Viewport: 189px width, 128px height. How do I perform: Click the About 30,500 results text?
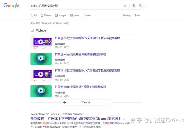pos(49,23)
